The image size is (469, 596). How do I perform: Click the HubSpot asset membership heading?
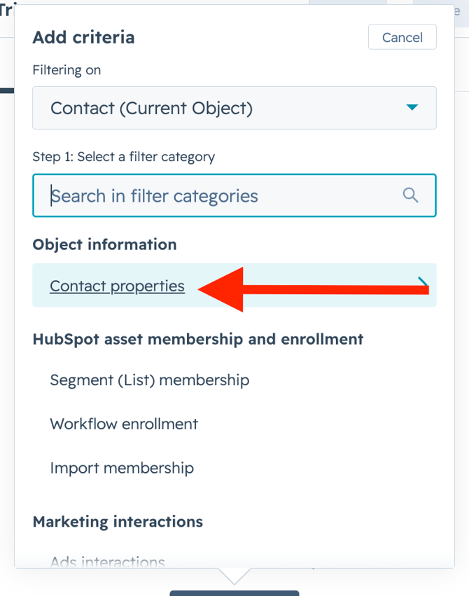click(x=198, y=339)
